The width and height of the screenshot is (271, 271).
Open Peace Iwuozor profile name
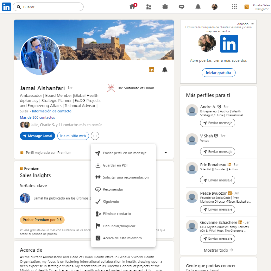[x=213, y=193]
